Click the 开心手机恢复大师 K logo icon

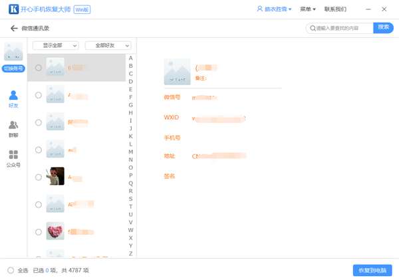[12, 9]
